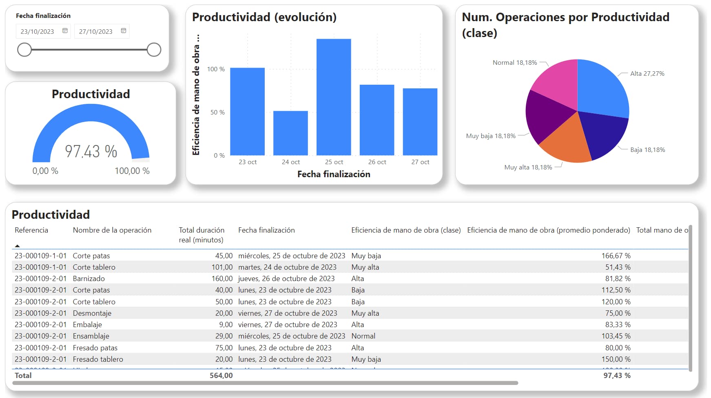Click the ascending sort arrow under Referencia

click(17, 246)
